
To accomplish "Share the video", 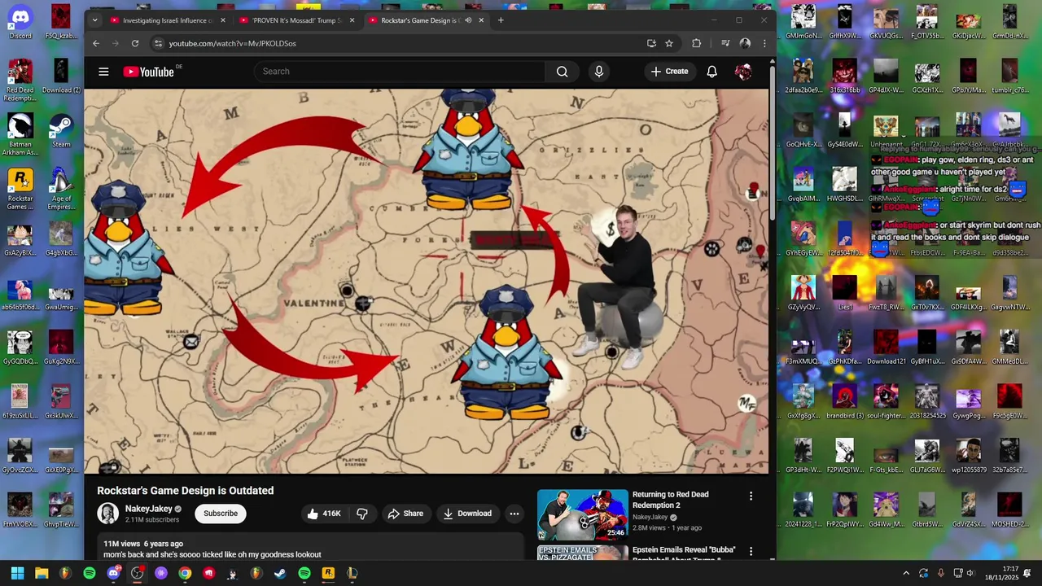I will [405, 514].
